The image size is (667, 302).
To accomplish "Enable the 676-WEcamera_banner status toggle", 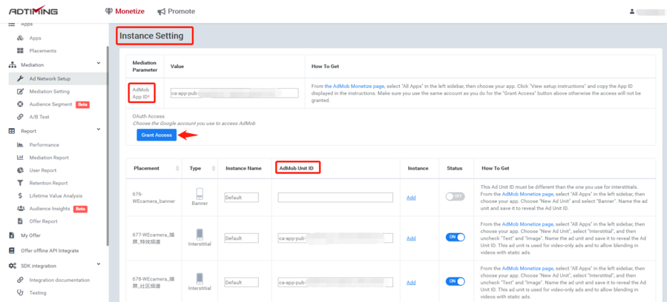I will pos(455,197).
